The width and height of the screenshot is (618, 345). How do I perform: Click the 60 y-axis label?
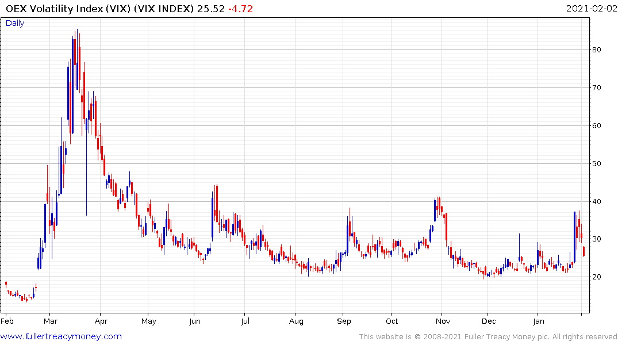click(597, 126)
